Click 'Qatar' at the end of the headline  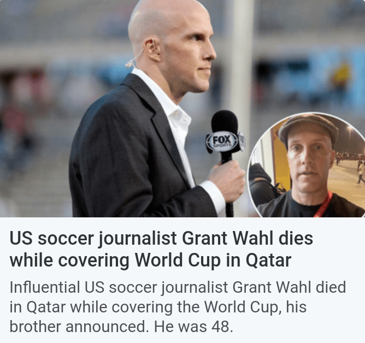tap(269, 260)
